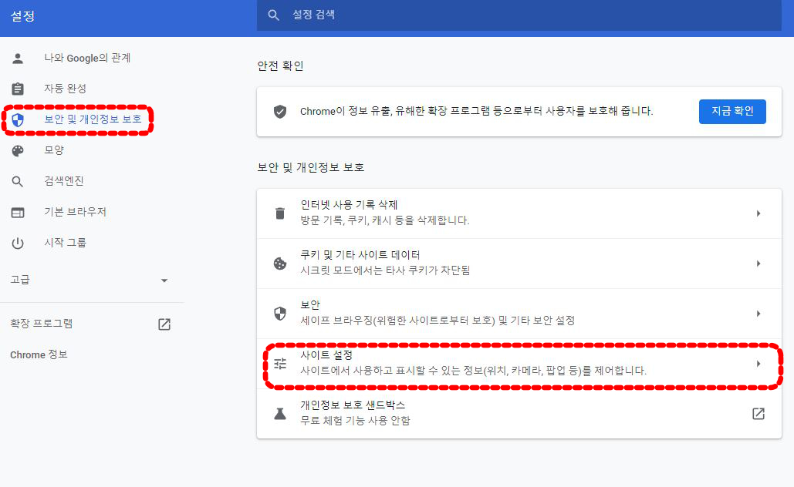Open 검색엔진 settings section
794x487 pixels.
click(x=64, y=181)
